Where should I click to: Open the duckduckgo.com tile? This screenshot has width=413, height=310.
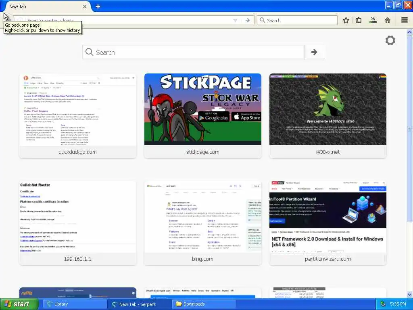coord(78,116)
